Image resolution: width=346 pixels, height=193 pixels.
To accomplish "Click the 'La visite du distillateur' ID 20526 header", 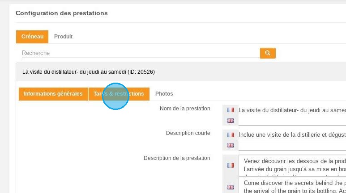I will [x=181, y=72].
